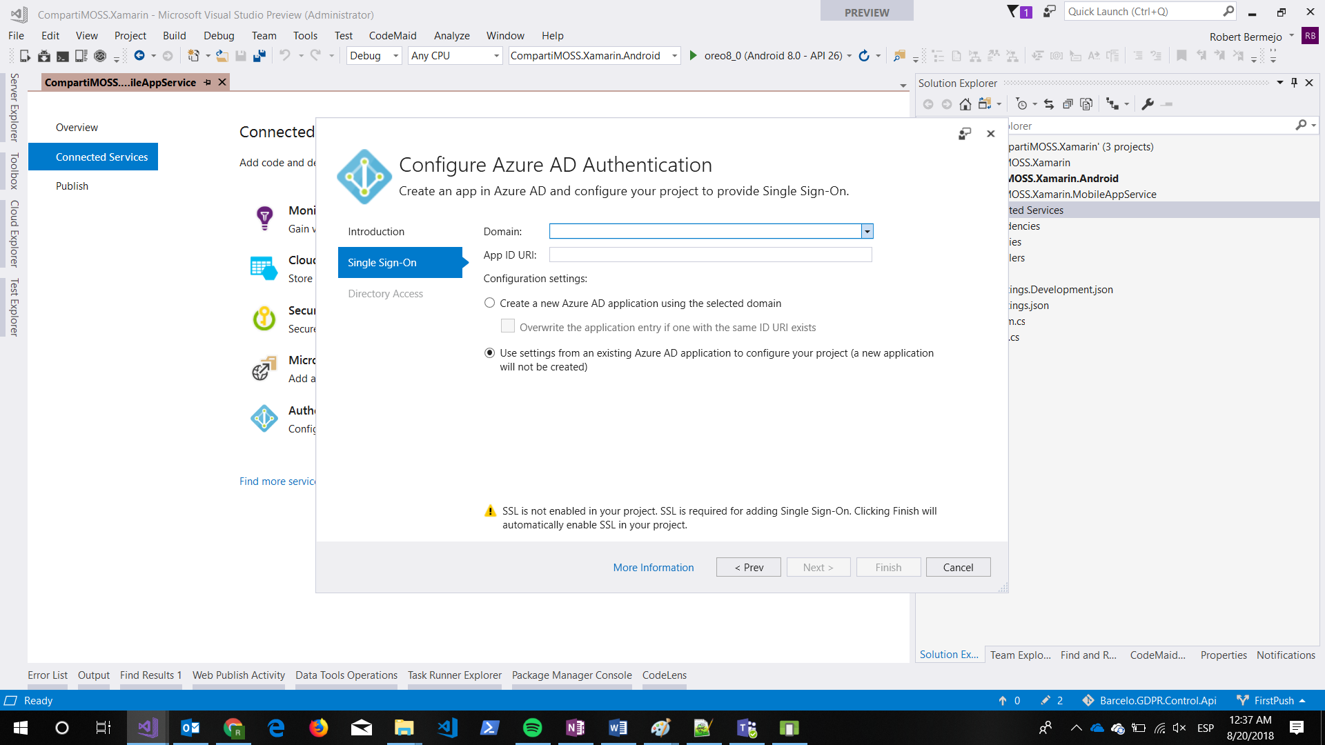Viewport: 1325px width, 745px height.
Task: Open Solution Explorer Properties wrench icon
Action: pos(1148,104)
